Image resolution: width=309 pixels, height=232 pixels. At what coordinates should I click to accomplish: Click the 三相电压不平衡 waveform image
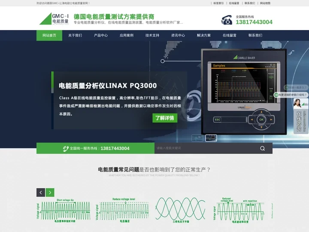181,210
